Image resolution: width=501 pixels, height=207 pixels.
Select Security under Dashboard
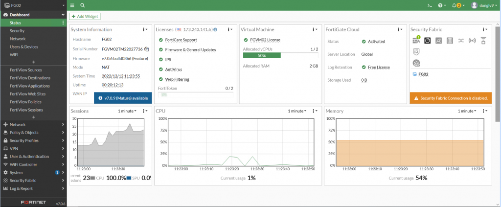pyautogui.click(x=17, y=31)
